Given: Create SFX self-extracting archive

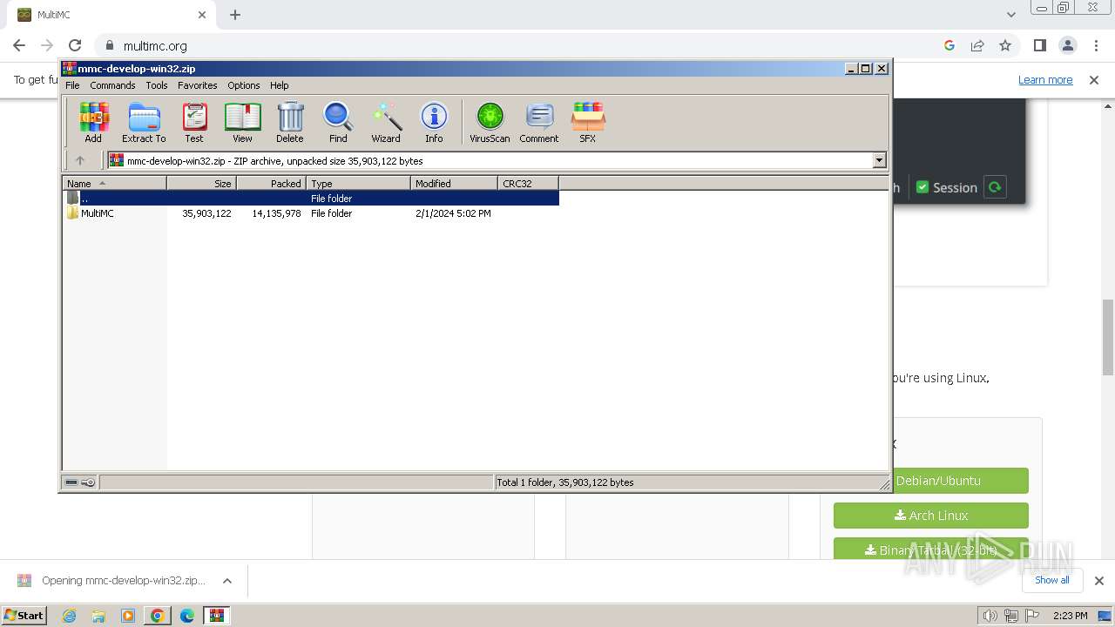Looking at the screenshot, I should click(588, 122).
